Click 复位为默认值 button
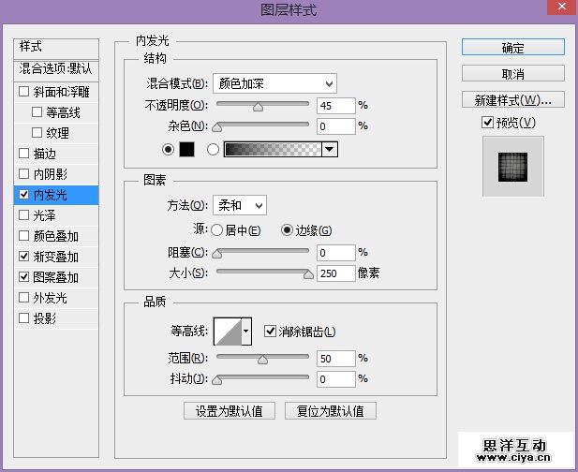578x472 pixels. (x=331, y=411)
